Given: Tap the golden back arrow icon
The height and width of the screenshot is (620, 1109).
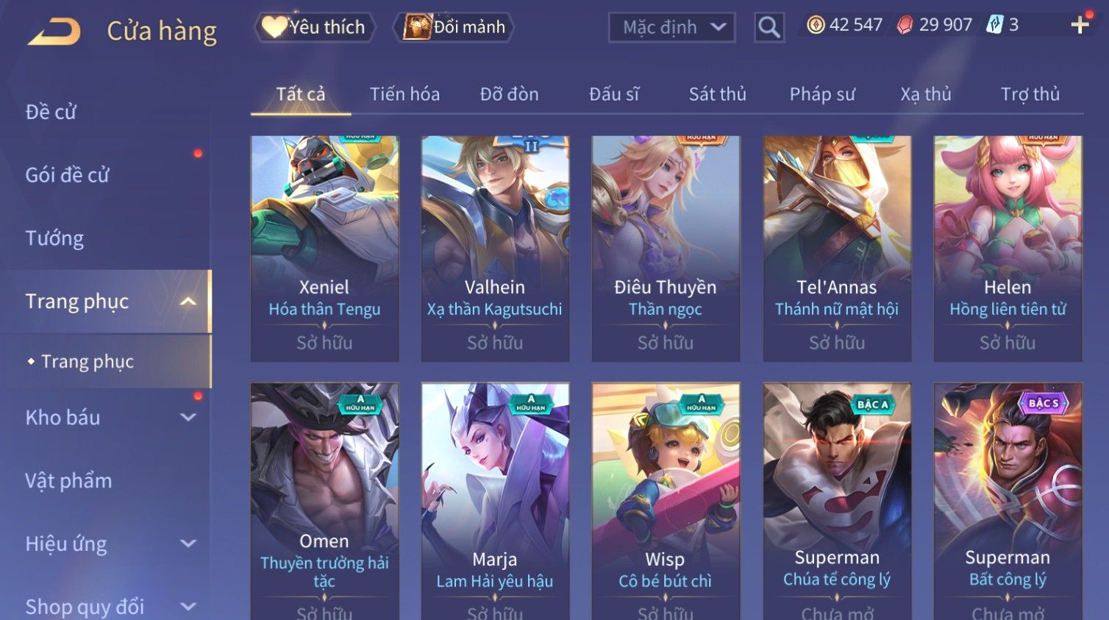Looking at the screenshot, I should coord(54,32).
